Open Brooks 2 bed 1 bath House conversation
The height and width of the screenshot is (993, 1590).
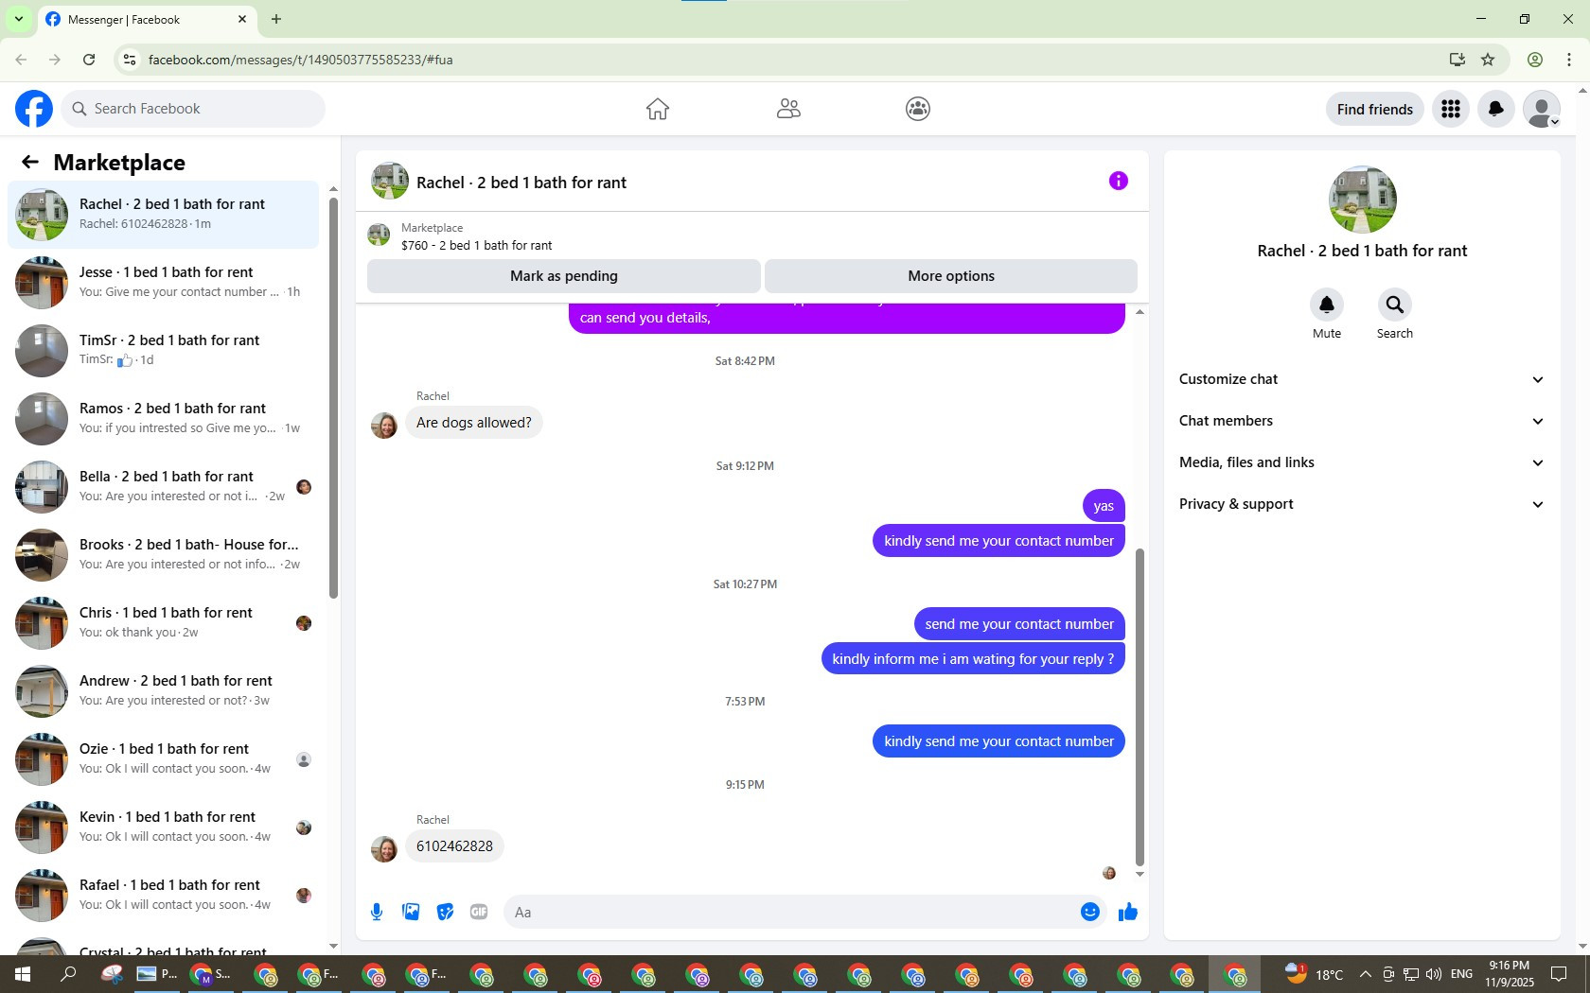pos(163,555)
